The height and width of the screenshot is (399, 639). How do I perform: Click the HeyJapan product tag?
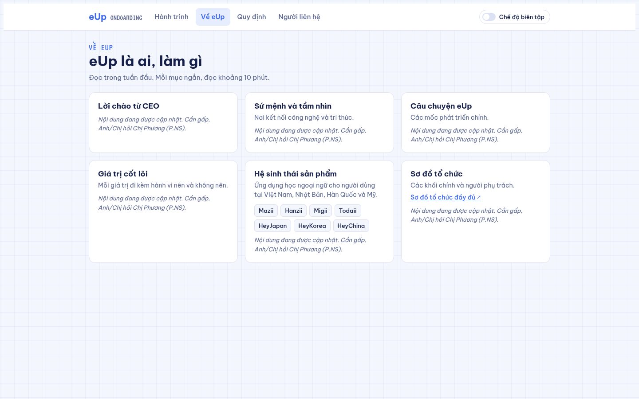[272, 226]
